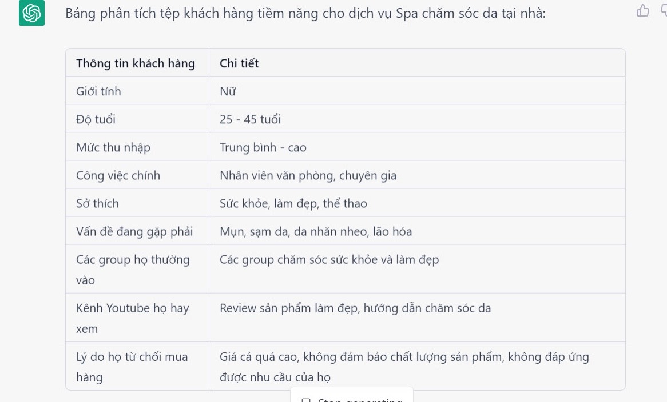
Task: Click the "Mụn, sạm da" details cell
Action: (316, 231)
